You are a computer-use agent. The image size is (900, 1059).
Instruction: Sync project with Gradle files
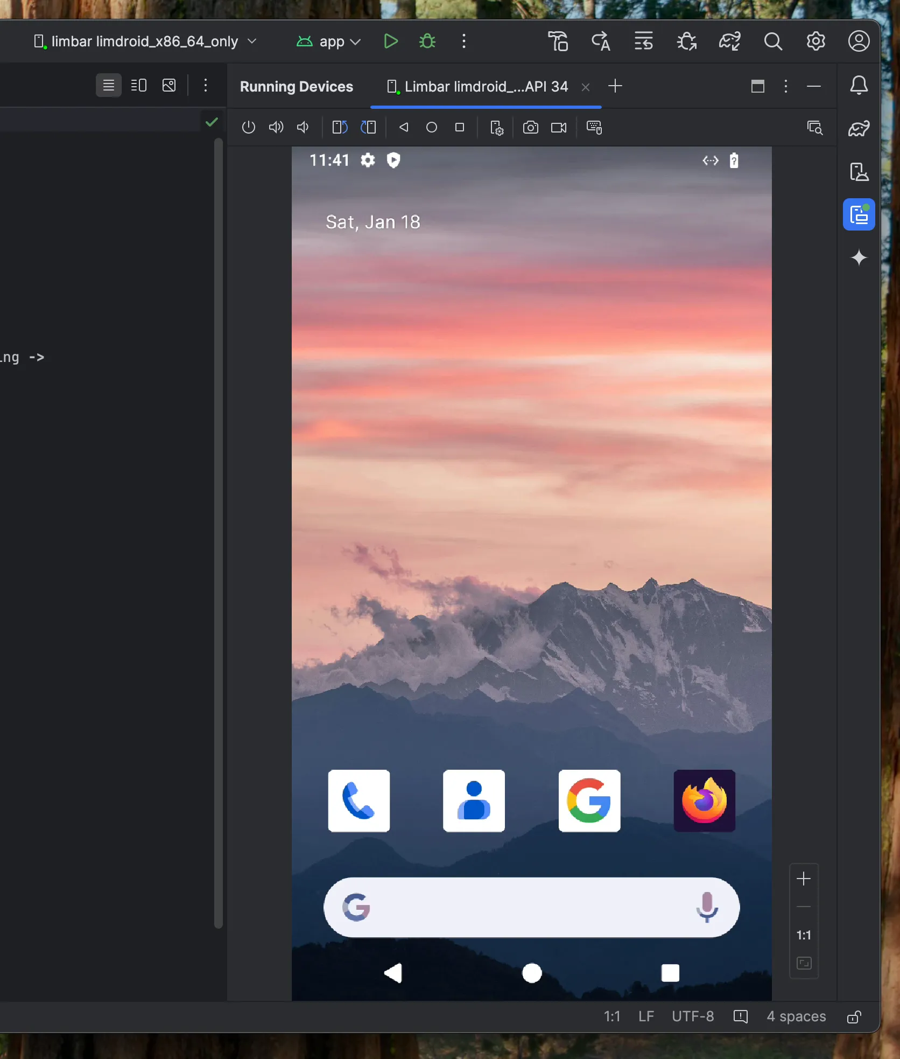[730, 41]
